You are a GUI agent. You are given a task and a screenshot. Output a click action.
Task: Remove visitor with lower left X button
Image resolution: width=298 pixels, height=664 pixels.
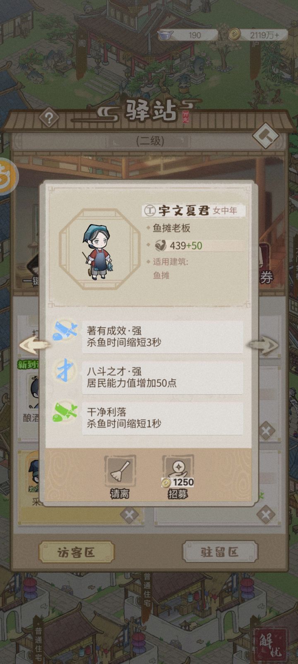tap(129, 515)
